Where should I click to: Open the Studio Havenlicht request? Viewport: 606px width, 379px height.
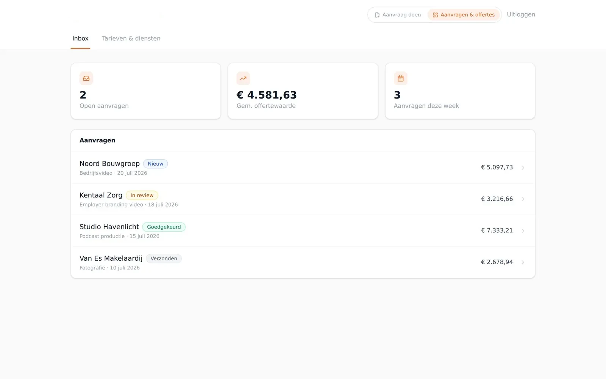click(x=303, y=230)
